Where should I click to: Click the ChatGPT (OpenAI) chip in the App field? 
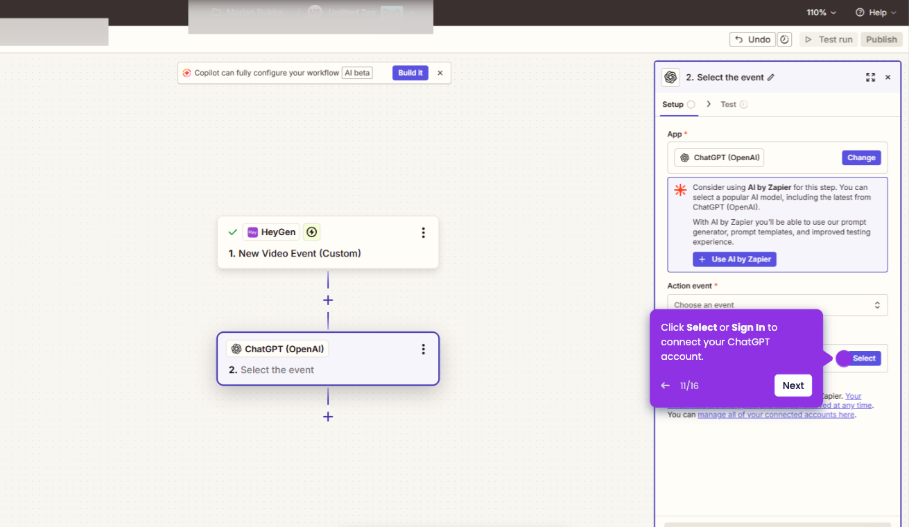click(x=719, y=158)
